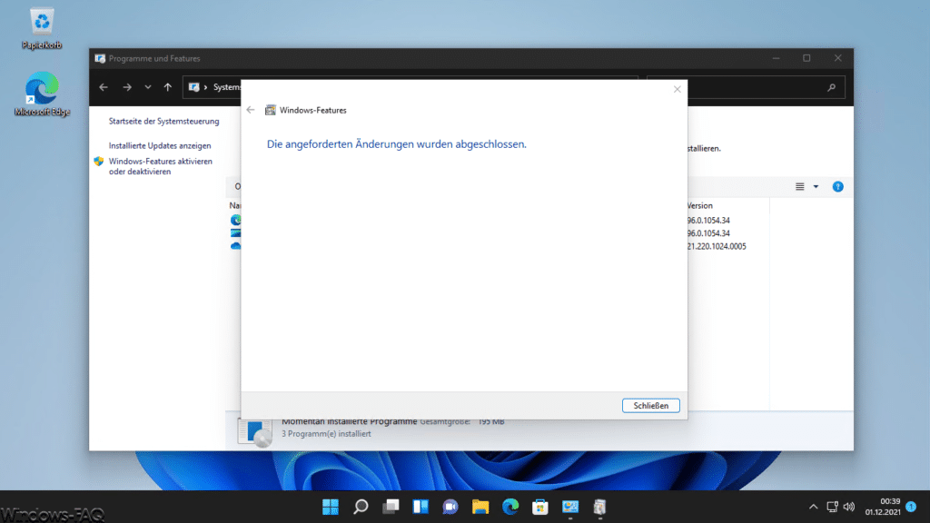The height and width of the screenshot is (523, 930).
Task: Maximize Programme und Features window
Action: click(x=806, y=58)
